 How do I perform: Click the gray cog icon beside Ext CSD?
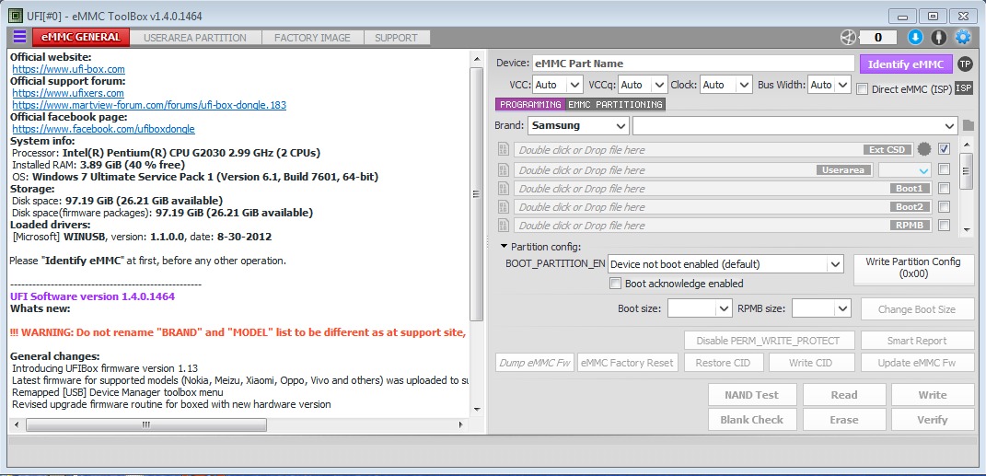(923, 149)
